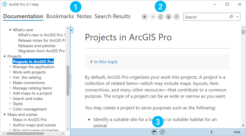
Task: Select the Color management tree item
Action: pyautogui.click(x=30, y=109)
